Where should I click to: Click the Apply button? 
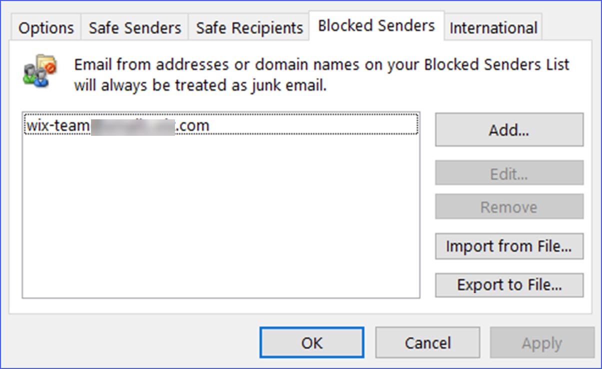point(541,343)
